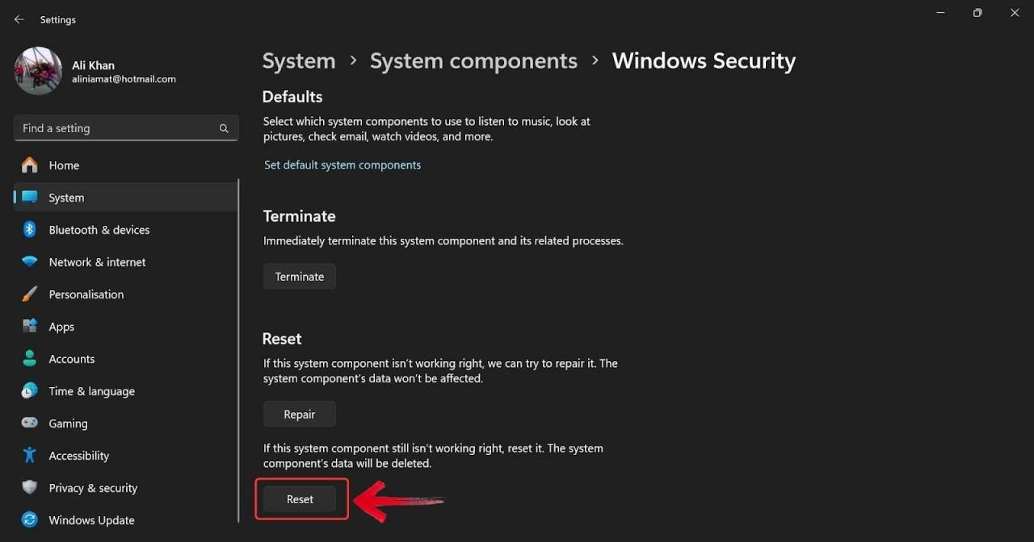Go to System via the breadcrumb
Screen dimensions: 1034x542
point(299,60)
